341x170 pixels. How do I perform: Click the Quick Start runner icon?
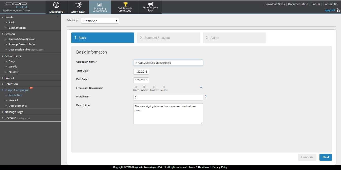coord(78,5)
